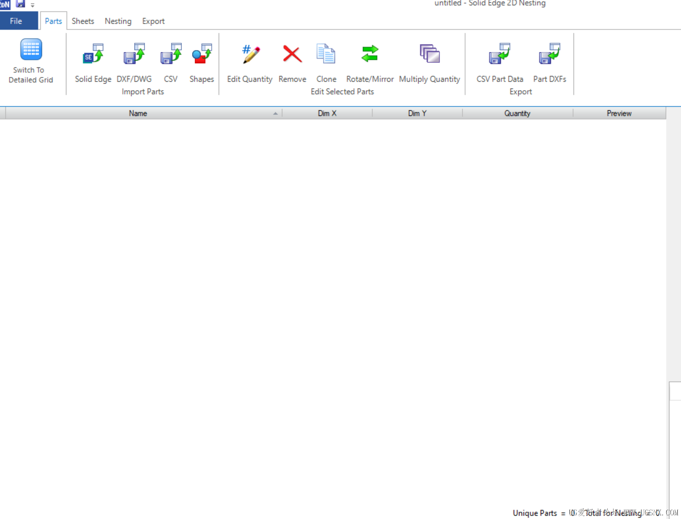The width and height of the screenshot is (681, 519).
Task: Click the "Unique Parts" status text
Action: [535, 513]
